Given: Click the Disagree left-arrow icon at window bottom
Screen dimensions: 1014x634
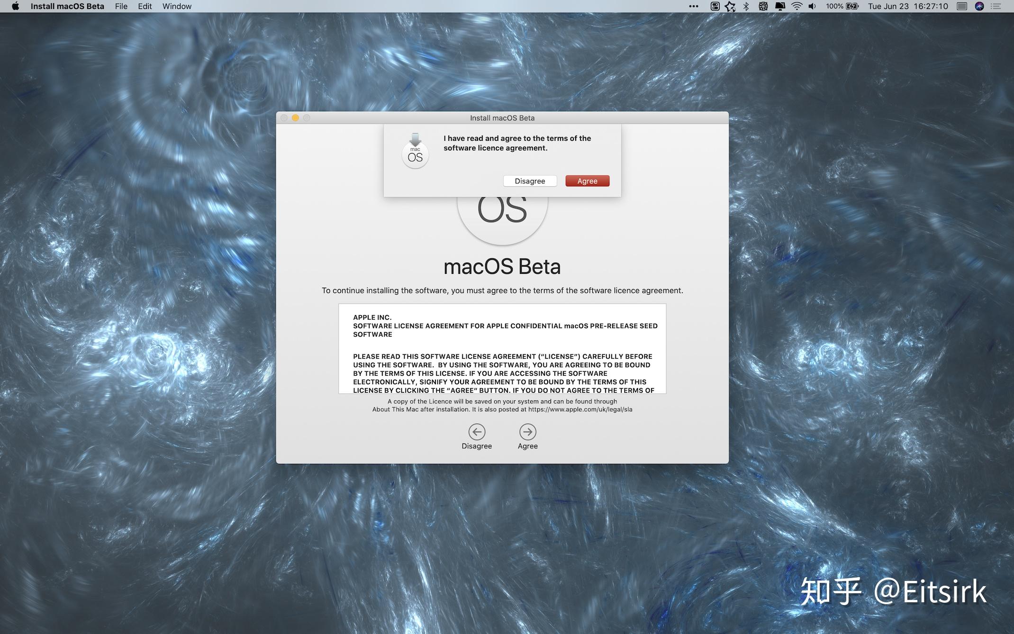Looking at the screenshot, I should click(x=477, y=432).
